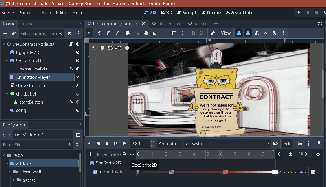The image size is (326, 187).
Task: Open the Editor menu
Action: [62, 13]
